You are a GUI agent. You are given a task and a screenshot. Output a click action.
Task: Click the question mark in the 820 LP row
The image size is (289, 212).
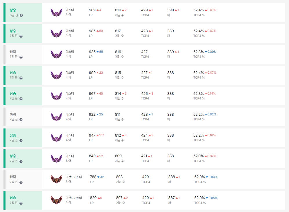pyautogui.click(x=21, y=203)
